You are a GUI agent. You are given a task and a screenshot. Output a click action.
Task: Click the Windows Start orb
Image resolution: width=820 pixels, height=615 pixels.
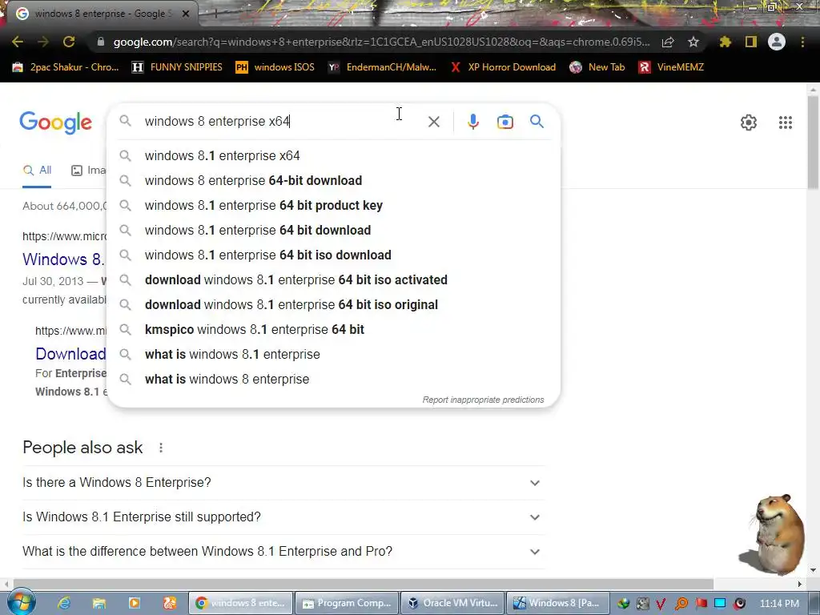pos(20,601)
